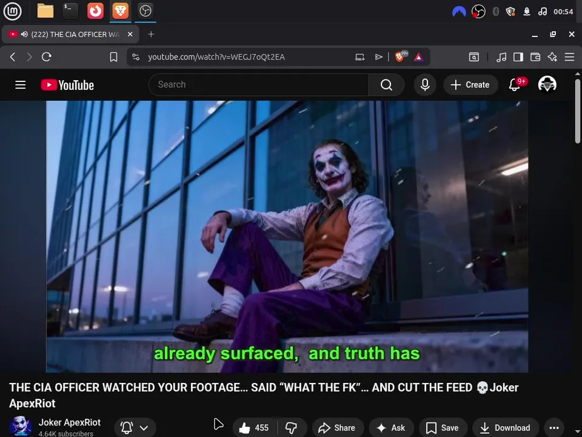Click the search magnifier button

tap(386, 85)
